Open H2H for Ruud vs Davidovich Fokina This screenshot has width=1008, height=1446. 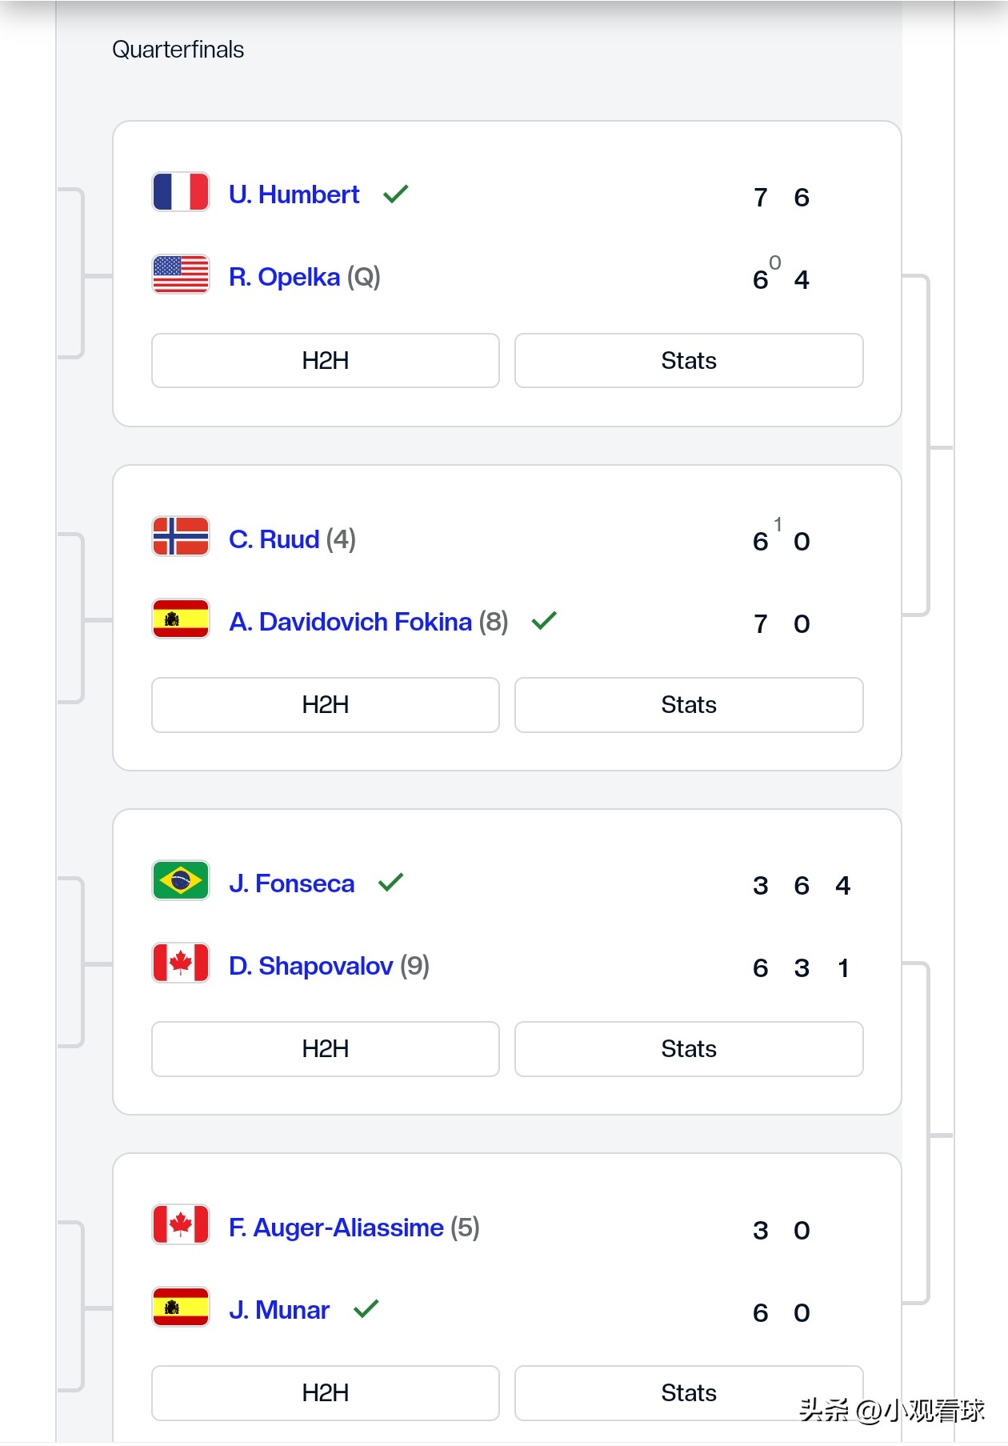325,705
